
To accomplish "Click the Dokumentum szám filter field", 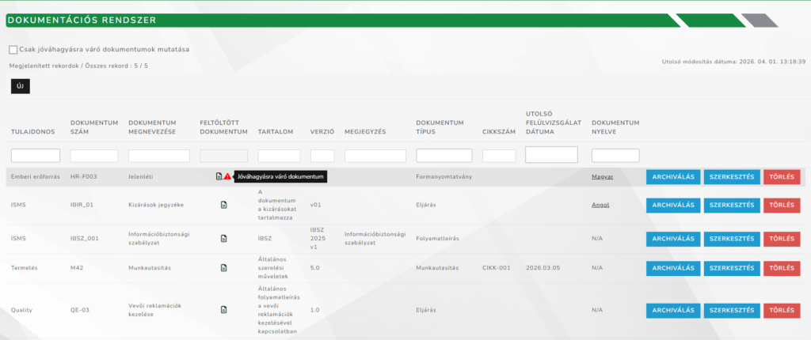I will coord(94,156).
